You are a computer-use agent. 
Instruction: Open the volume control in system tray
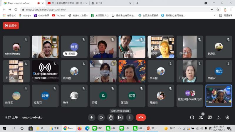[202, 128]
